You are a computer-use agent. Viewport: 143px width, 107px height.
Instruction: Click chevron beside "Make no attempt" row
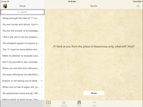pyautogui.click(x=42, y=56)
